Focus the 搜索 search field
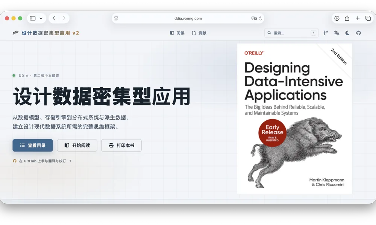Viewport: 376px width, 225px height. click(291, 33)
